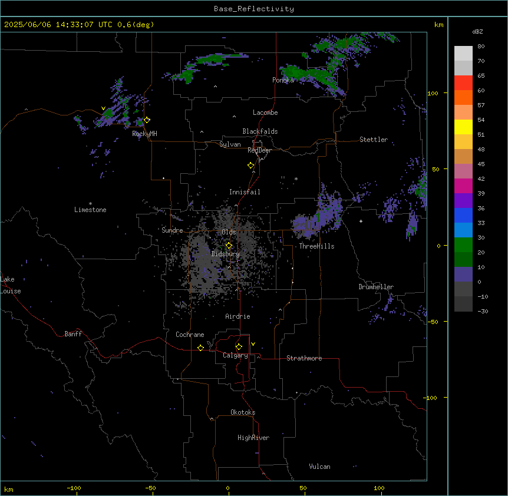Select the Banff label

(73, 334)
